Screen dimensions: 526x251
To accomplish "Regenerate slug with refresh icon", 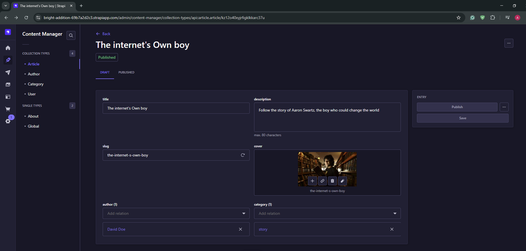I will [243, 155].
